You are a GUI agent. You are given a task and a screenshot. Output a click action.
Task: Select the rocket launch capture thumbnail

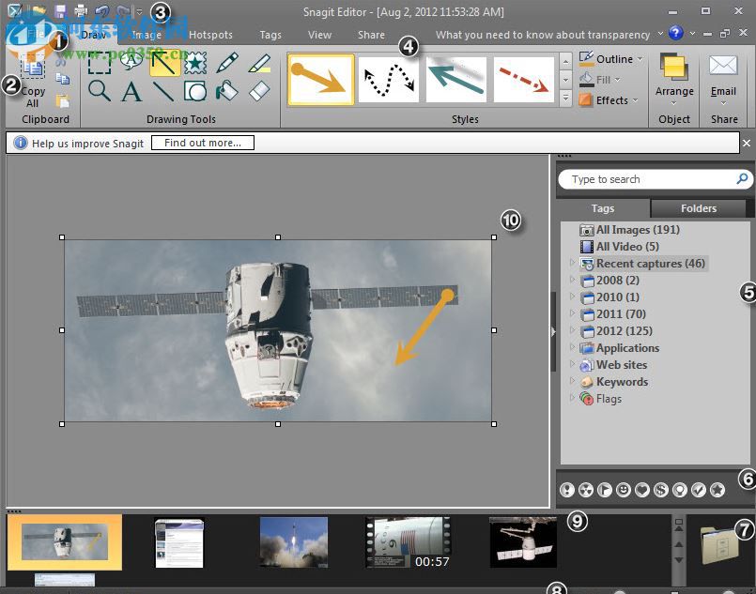point(294,542)
